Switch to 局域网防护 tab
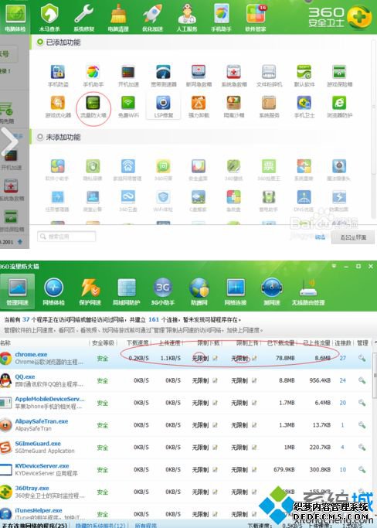The height and width of the screenshot is (528, 377). click(x=126, y=291)
